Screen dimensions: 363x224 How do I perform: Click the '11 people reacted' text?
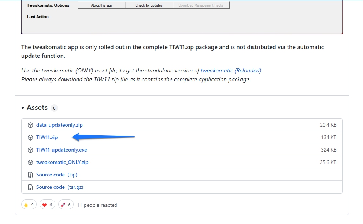[97, 205]
